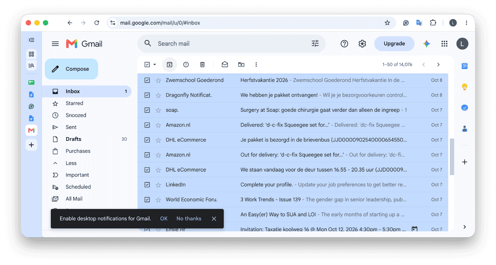Click the Gmail logo
This screenshot has height=265, width=496.
84,44
